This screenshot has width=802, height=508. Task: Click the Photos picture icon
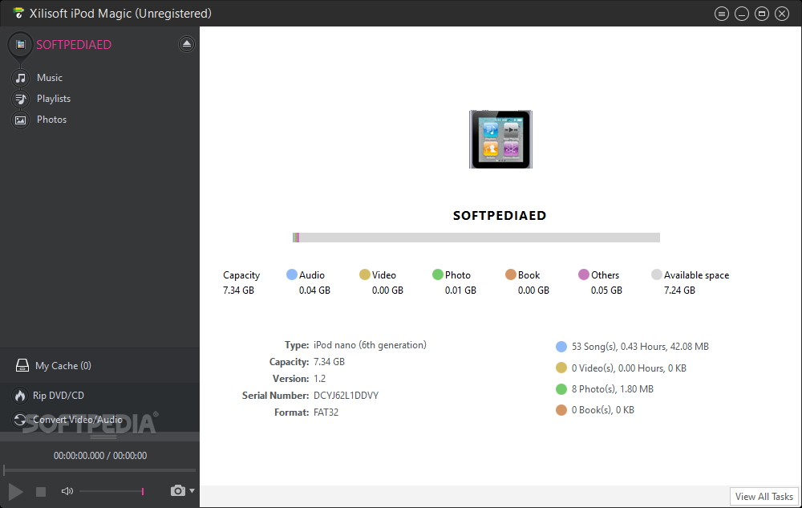(20, 120)
